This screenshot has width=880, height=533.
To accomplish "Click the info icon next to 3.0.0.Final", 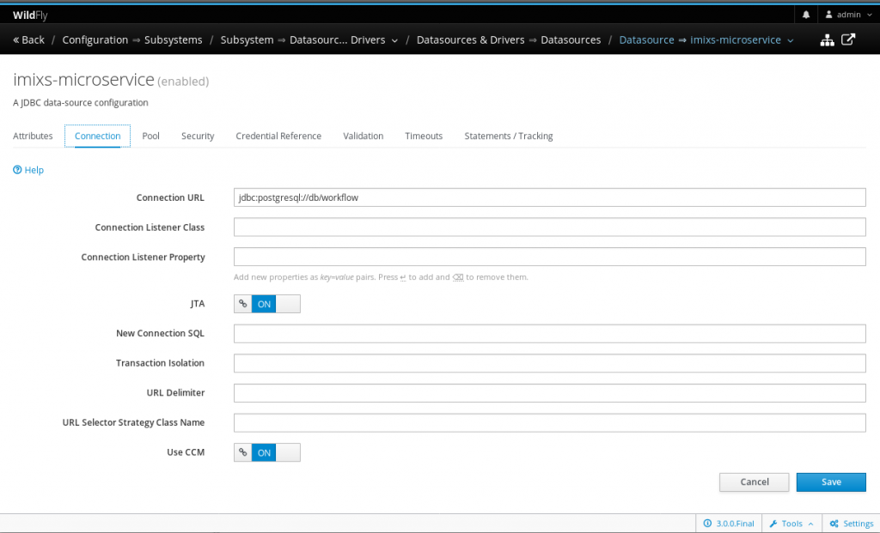I will point(707,523).
